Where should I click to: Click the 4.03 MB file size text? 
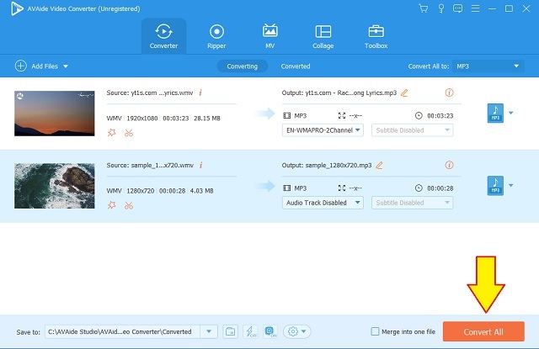(x=202, y=190)
